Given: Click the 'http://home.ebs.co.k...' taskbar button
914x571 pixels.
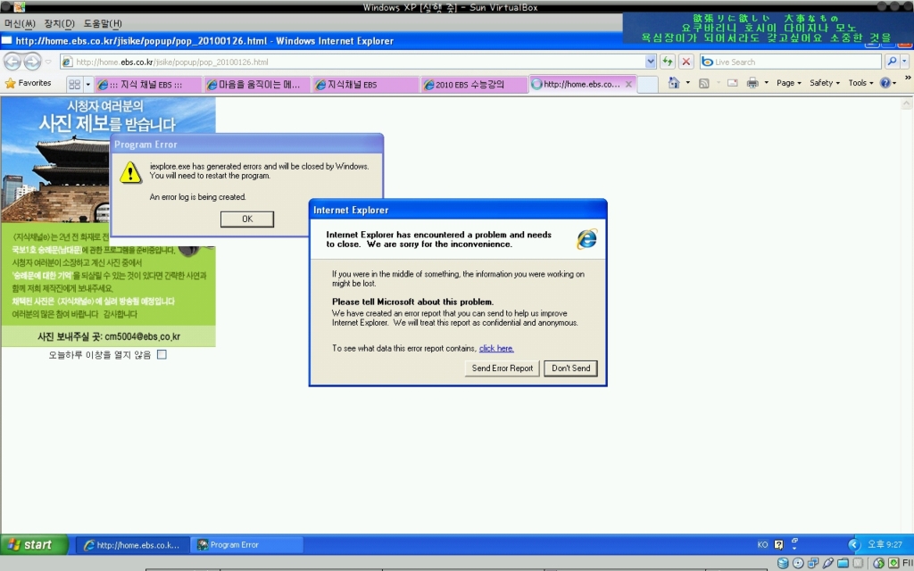Looking at the screenshot, I should [133, 545].
